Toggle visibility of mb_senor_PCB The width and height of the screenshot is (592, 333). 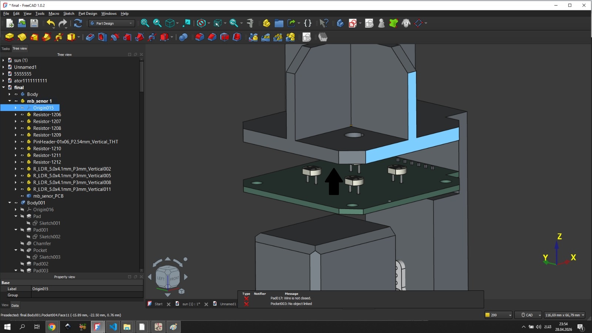click(22, 196)
